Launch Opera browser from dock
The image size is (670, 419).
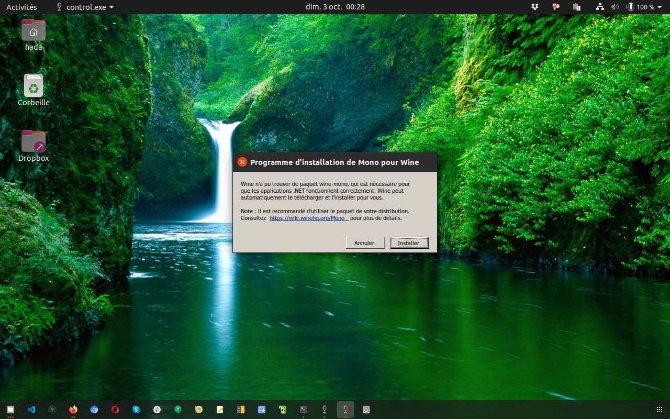[x=115, y=410]
